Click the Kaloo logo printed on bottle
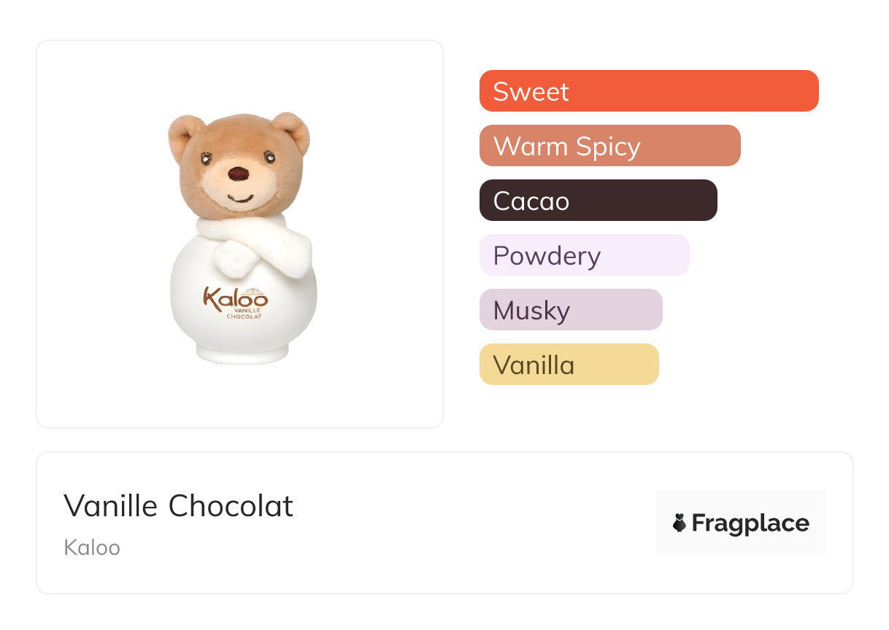The width and height of the screenshot is (889, 630). click(x=235, y=297)
